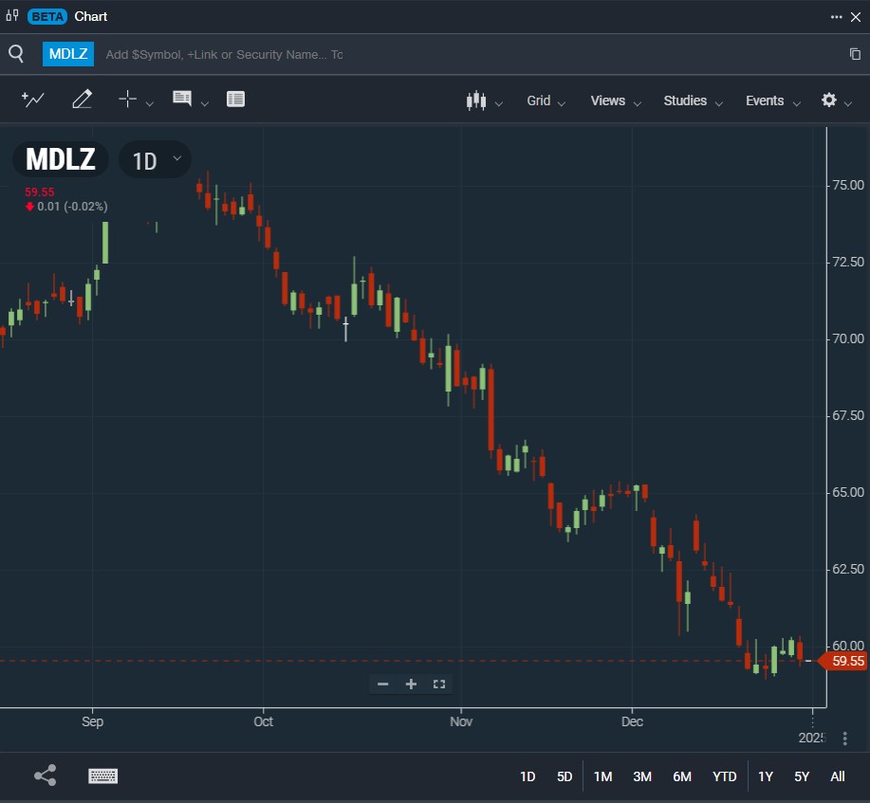
Task: Expand the candlestick chart type dropdown
Action: (484, 100)
